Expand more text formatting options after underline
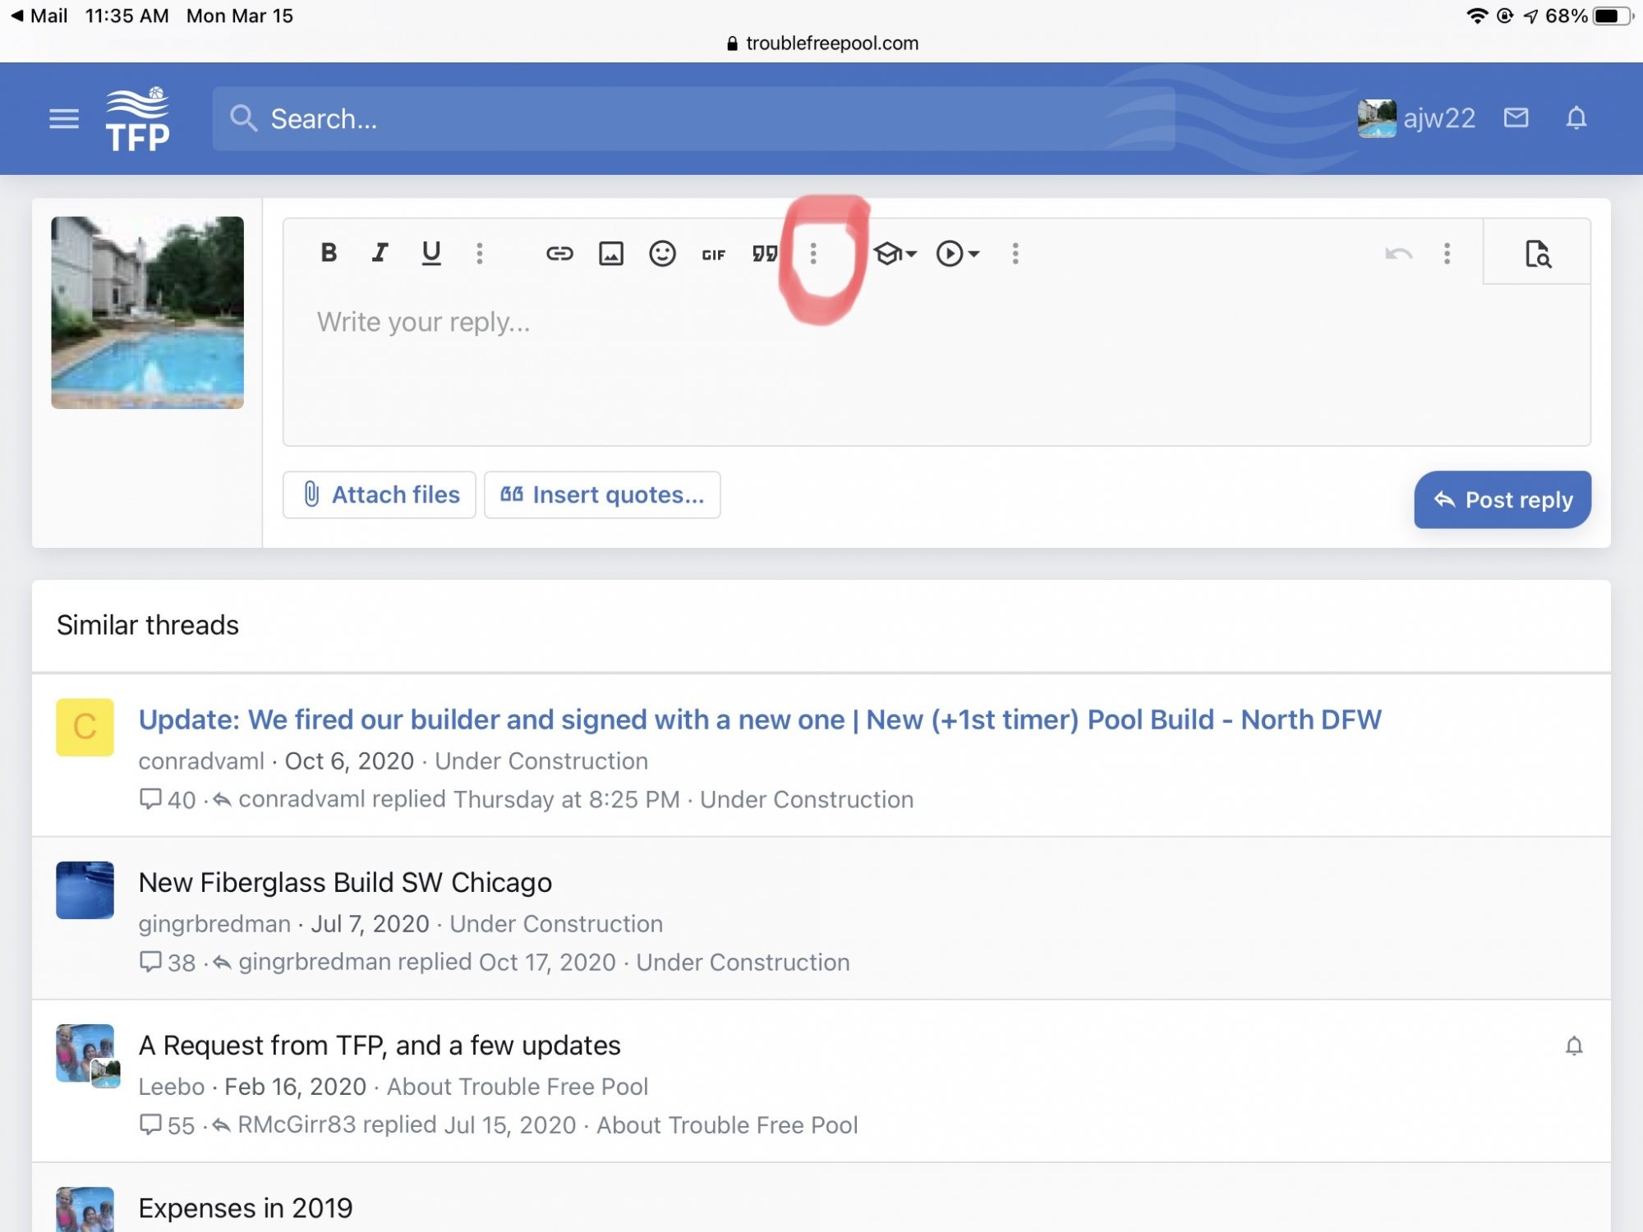 click(480, 253)
